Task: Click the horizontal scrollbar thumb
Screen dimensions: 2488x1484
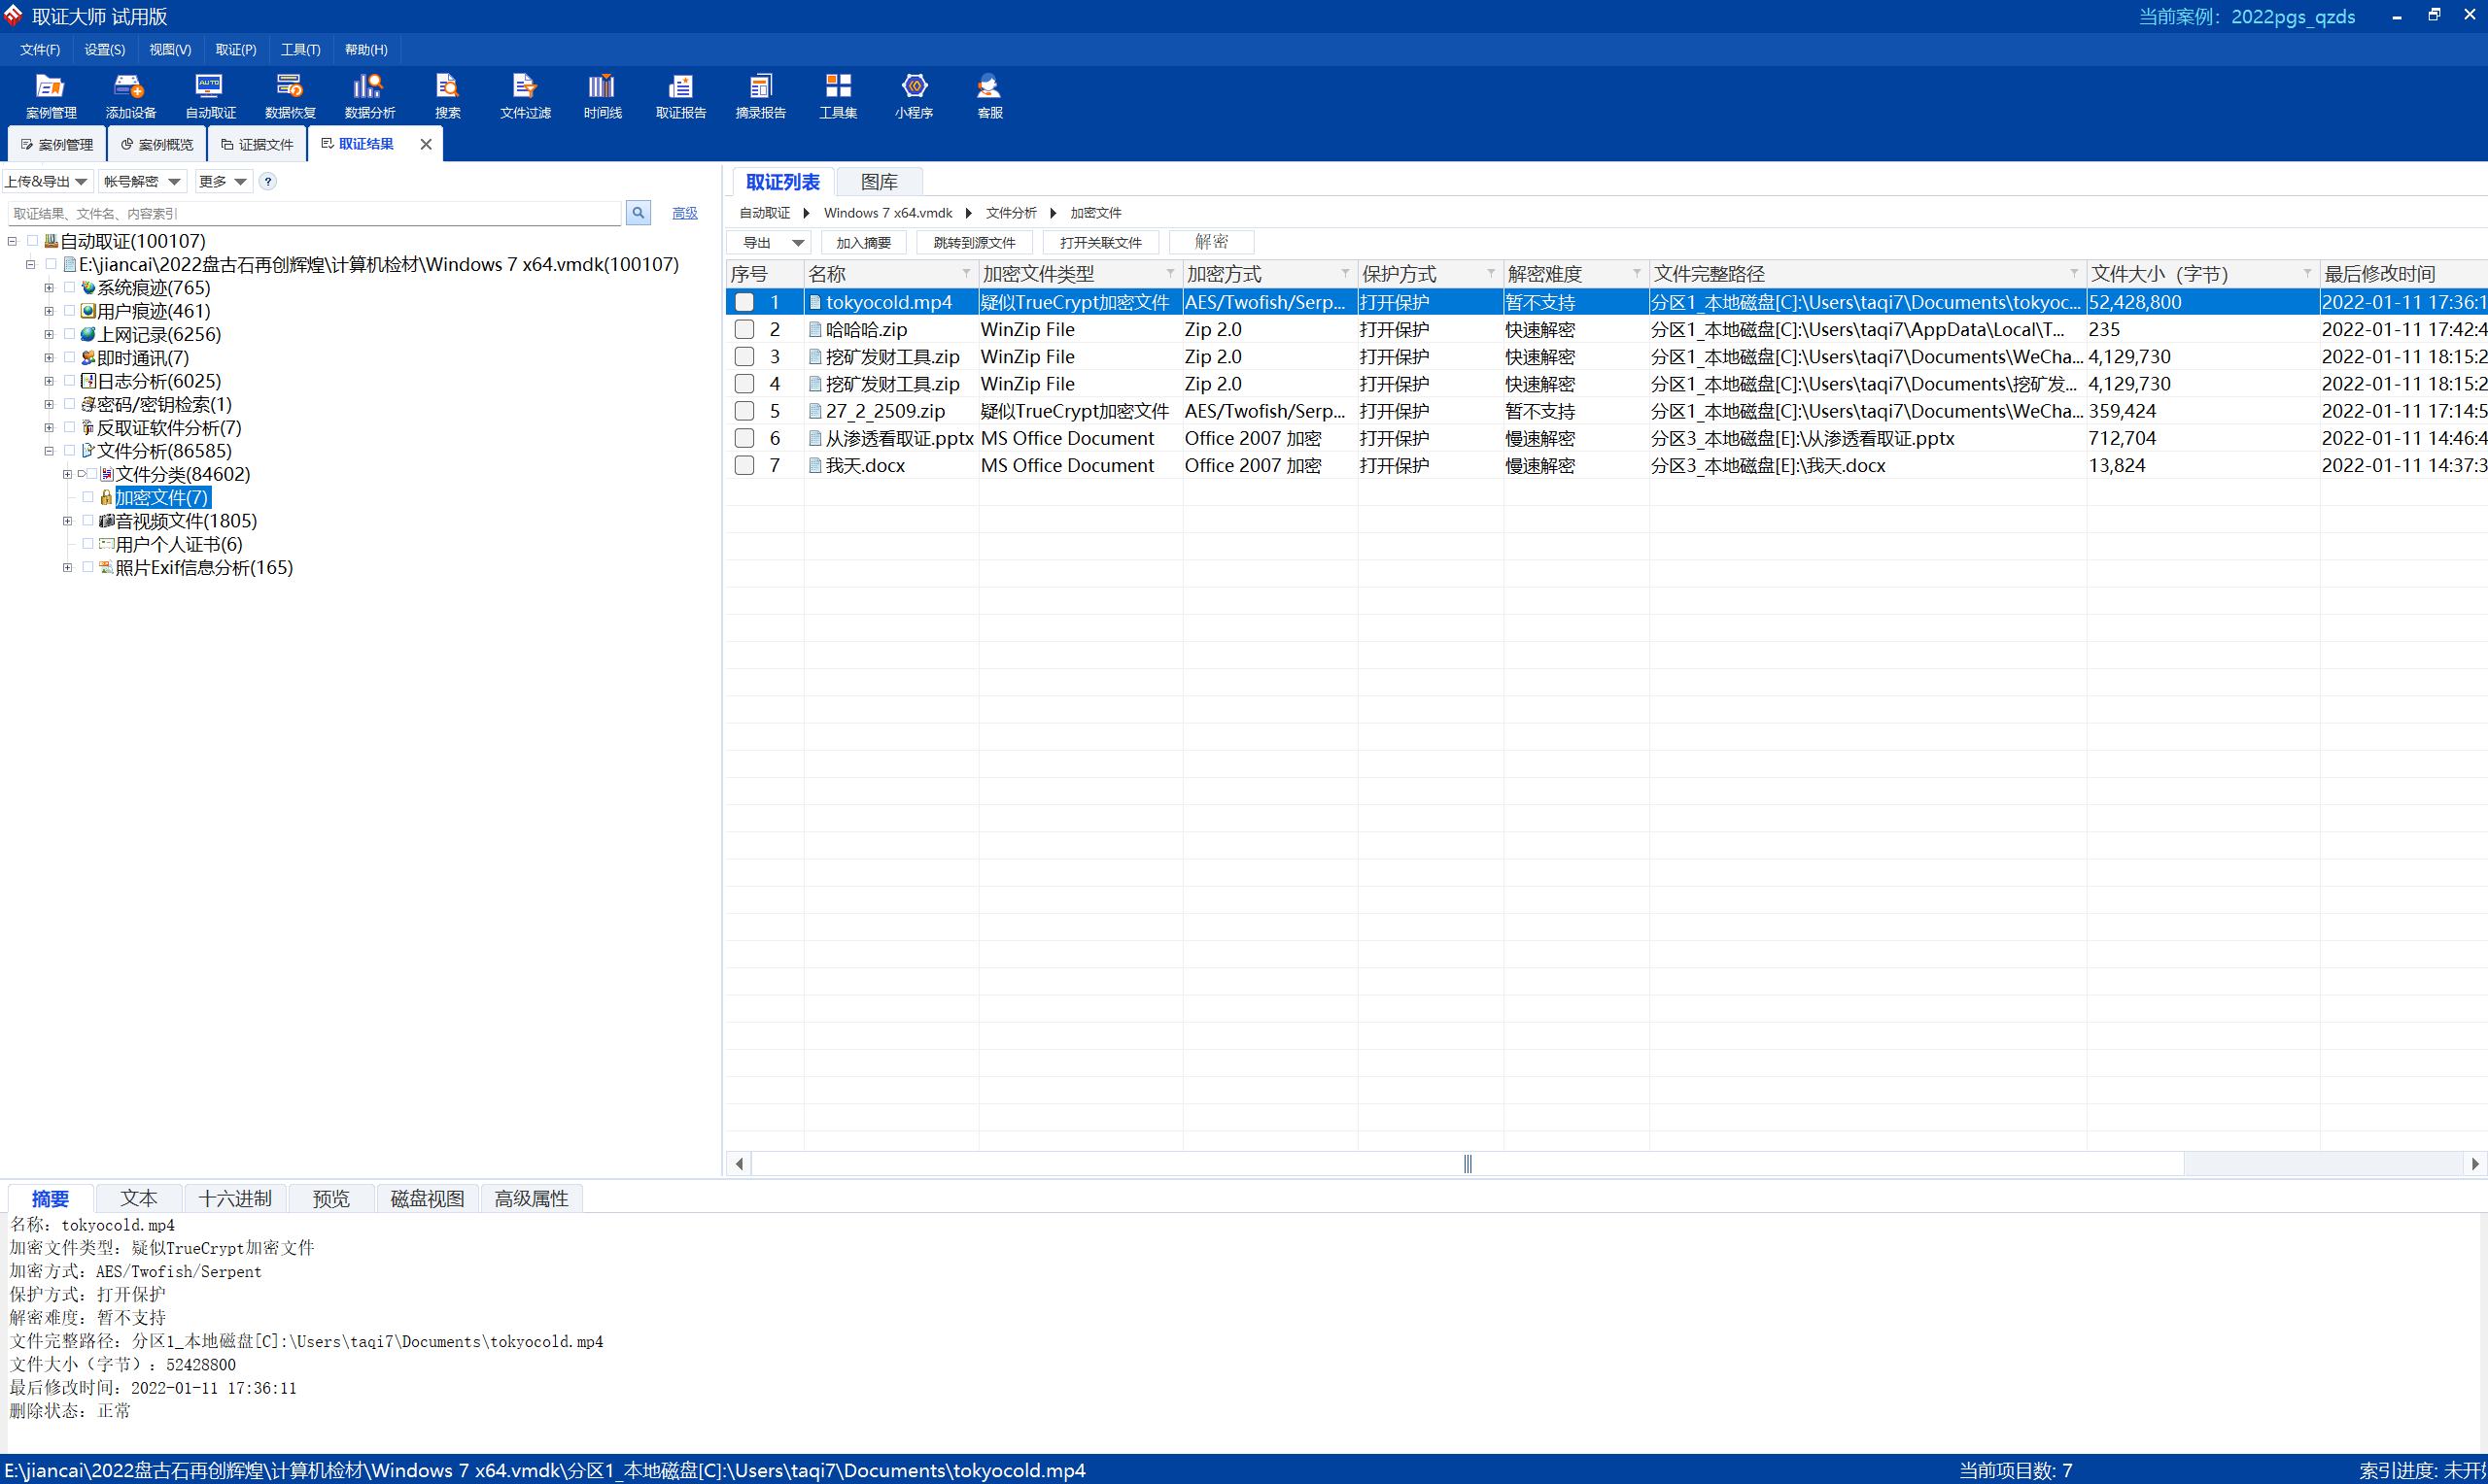Action: (1468, 1164)
